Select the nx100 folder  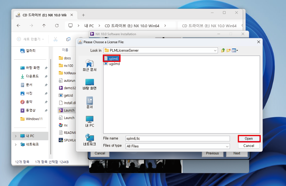click(66, 66)
